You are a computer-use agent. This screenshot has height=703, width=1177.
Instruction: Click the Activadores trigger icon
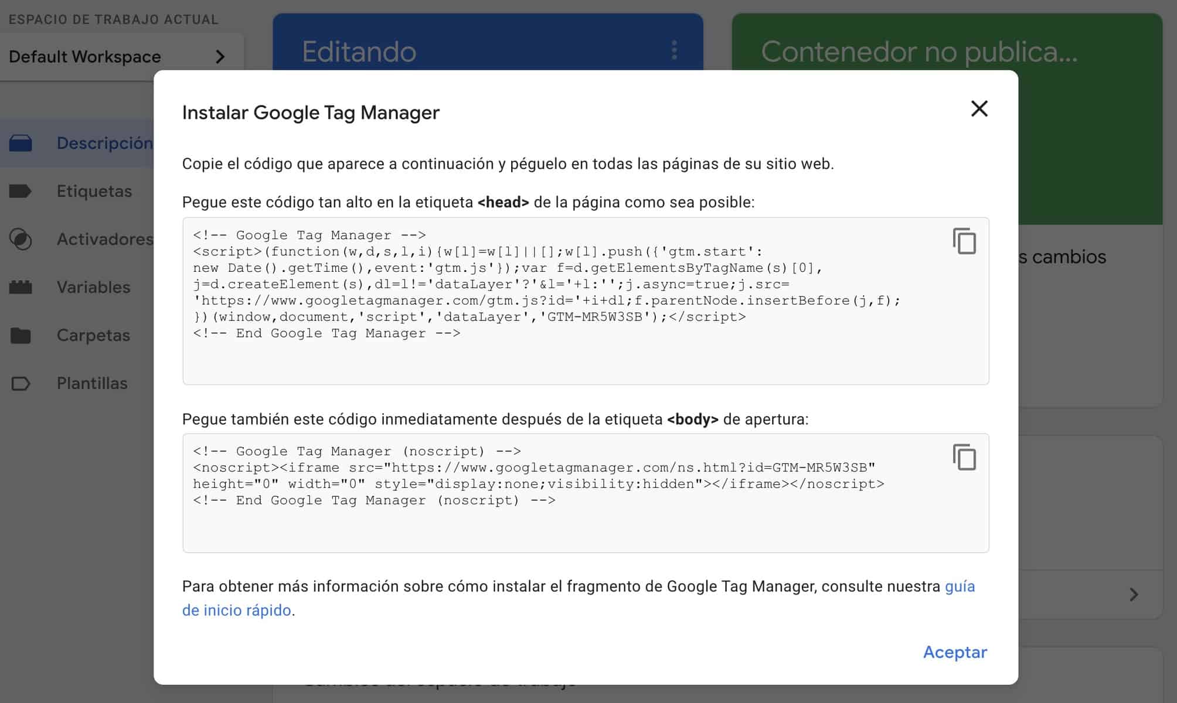[21, 239]
